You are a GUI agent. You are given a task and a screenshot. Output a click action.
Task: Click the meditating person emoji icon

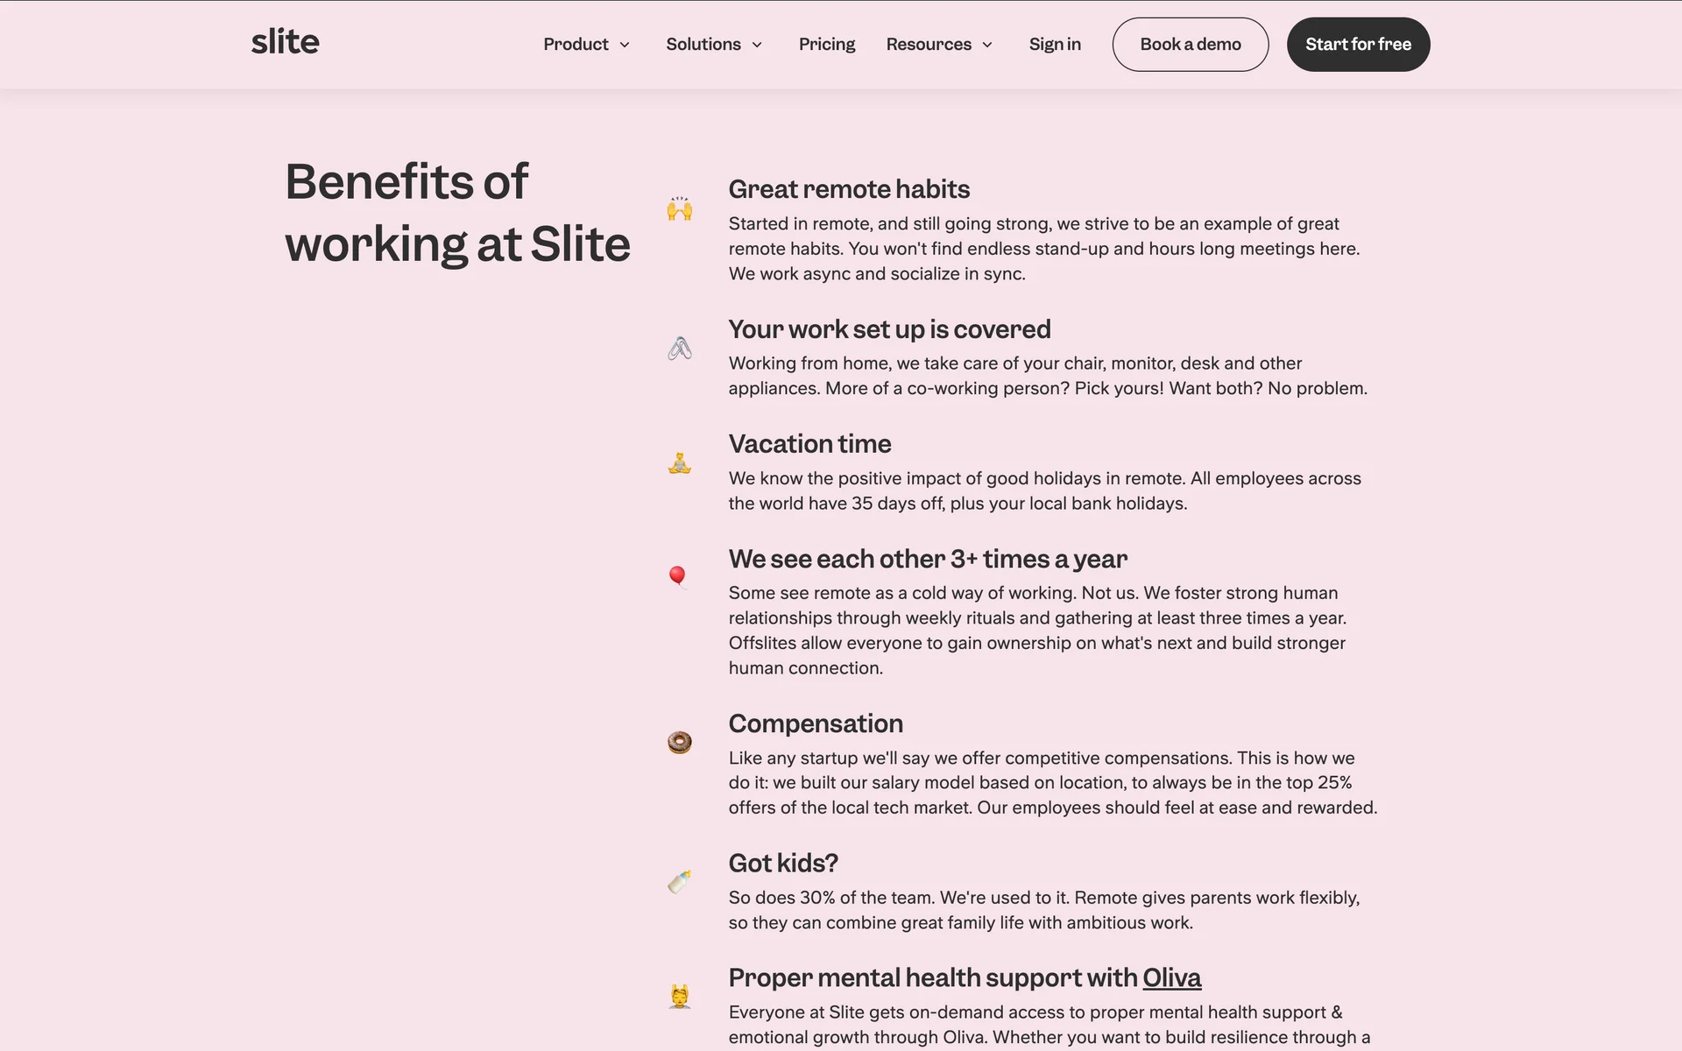(x=680, y=462)
